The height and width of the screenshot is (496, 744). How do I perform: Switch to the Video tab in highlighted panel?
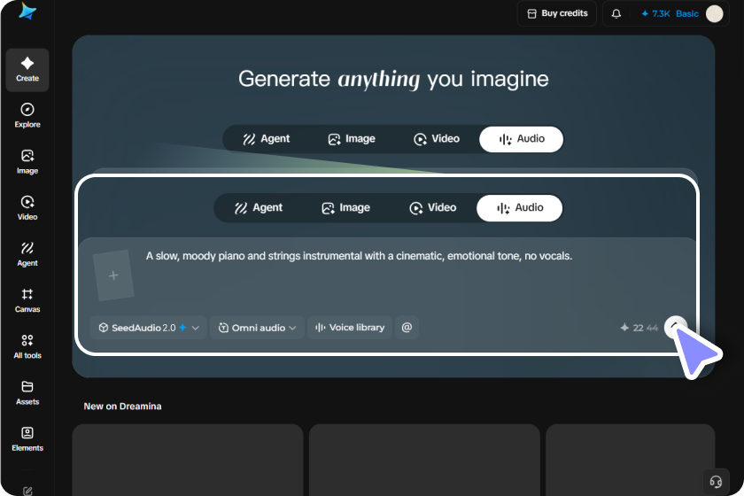[x=433, y=208]
